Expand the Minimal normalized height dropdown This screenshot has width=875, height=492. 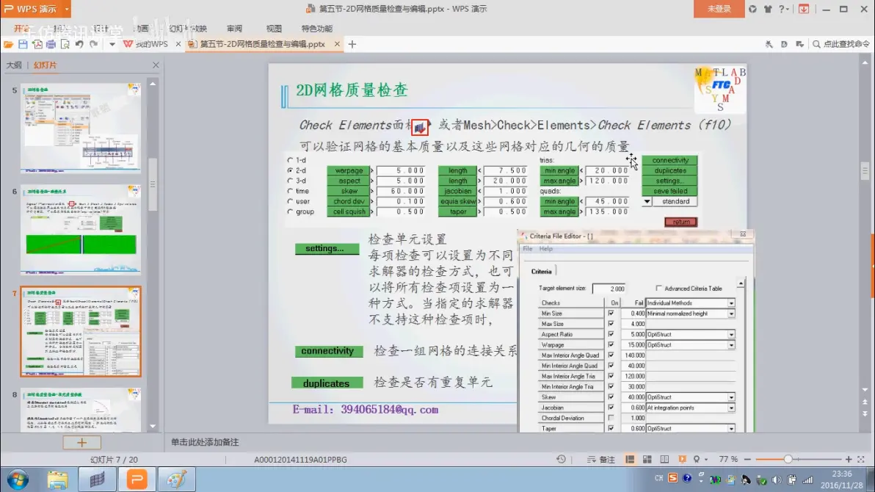click(730, 314)
